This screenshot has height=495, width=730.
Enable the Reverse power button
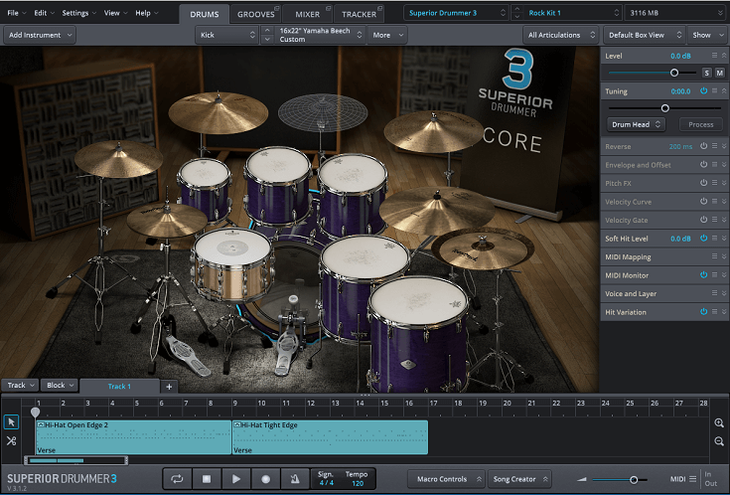point(703,146)
